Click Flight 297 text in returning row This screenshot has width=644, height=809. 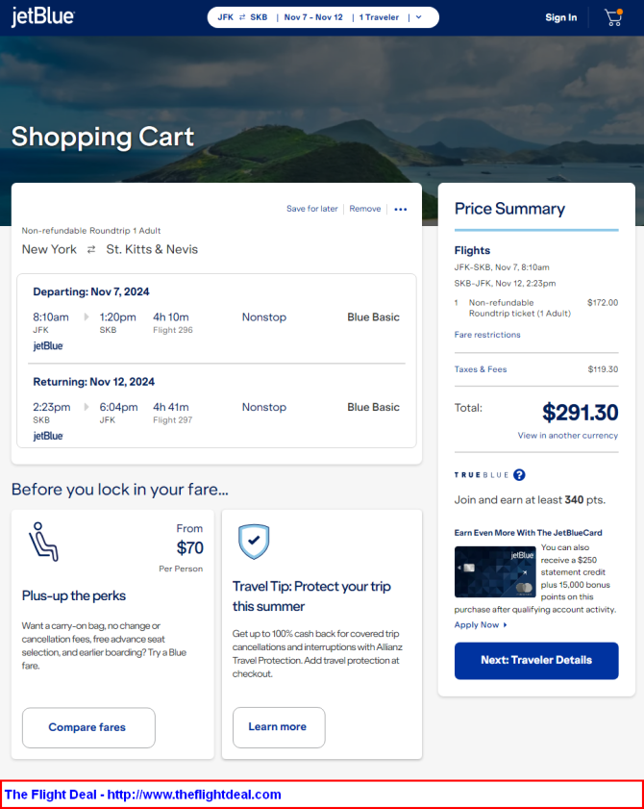tap(173, 420)
